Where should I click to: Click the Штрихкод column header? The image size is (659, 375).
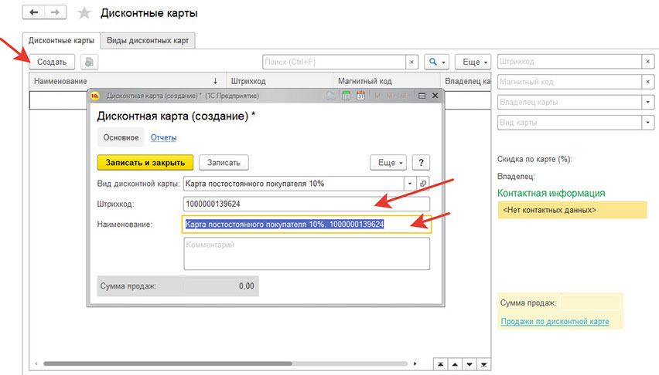pos(280,81)
